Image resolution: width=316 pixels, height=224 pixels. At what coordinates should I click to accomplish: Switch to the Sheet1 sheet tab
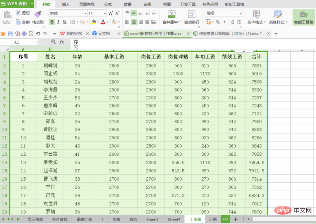click(x=152, y=219)
